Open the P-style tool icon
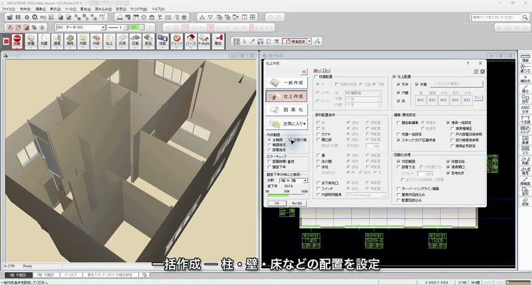Image resolution: width=532 pixels, height=286 pixels. tap(203, 41)
